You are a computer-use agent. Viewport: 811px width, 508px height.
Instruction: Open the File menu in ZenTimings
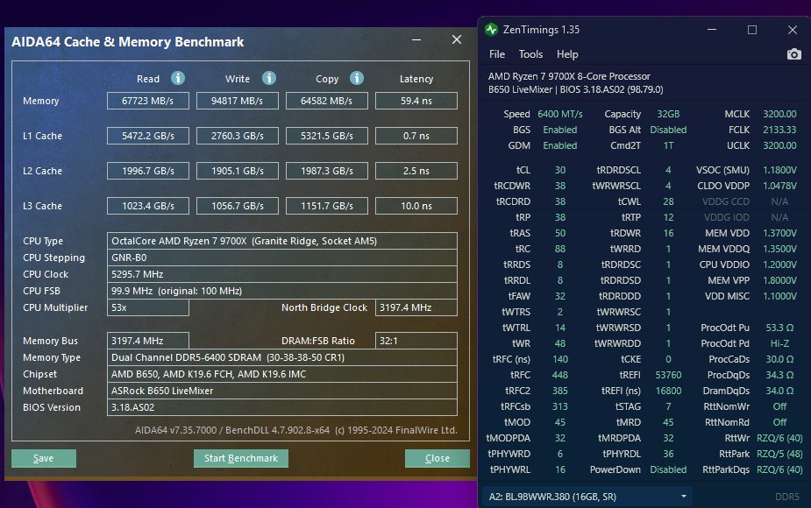tap(497, 54)
